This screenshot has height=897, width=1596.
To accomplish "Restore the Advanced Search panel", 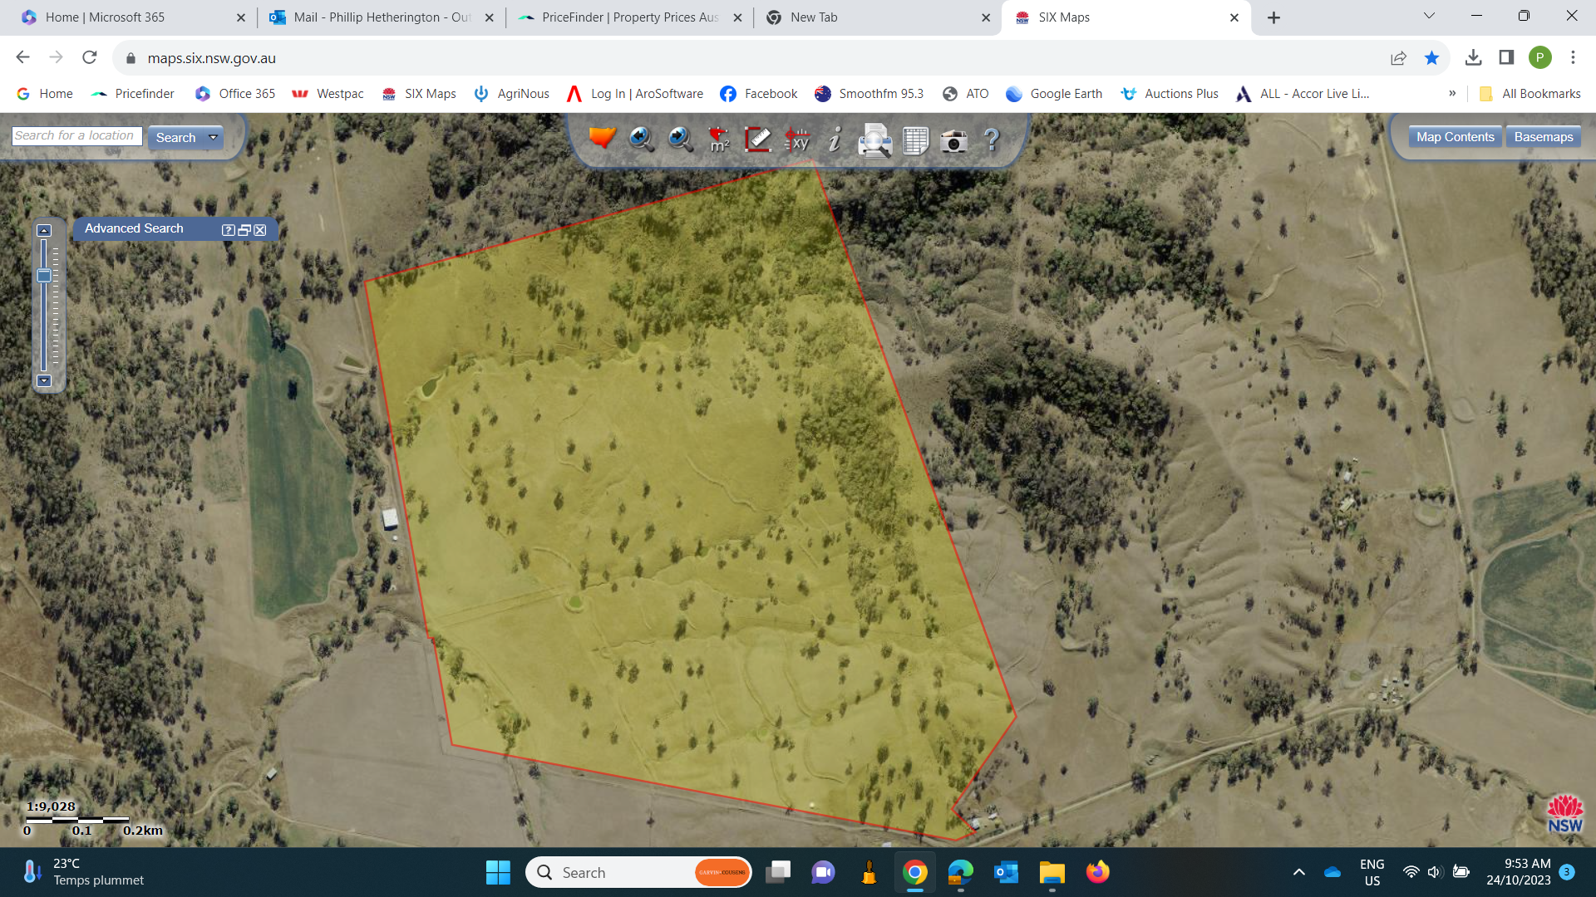I will pos(244,230).
